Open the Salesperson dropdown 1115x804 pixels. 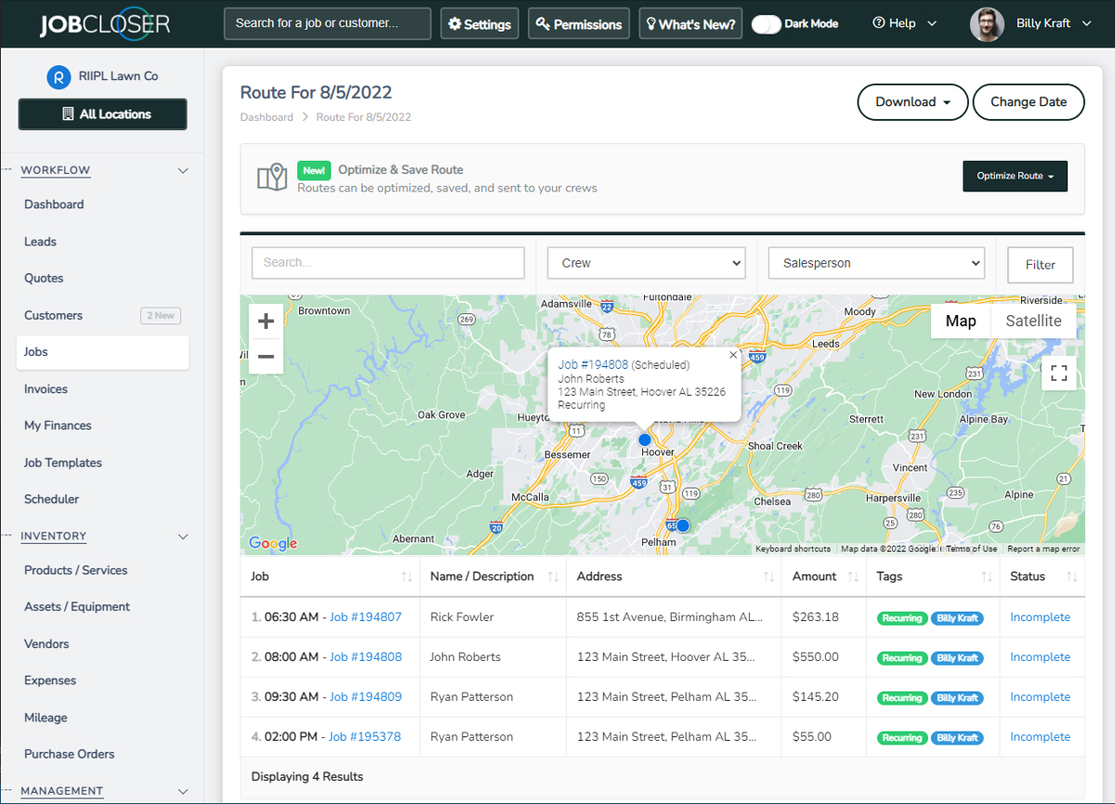(876, 262)
